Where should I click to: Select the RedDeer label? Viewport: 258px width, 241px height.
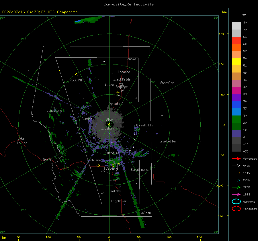click(x=122, y=87)
